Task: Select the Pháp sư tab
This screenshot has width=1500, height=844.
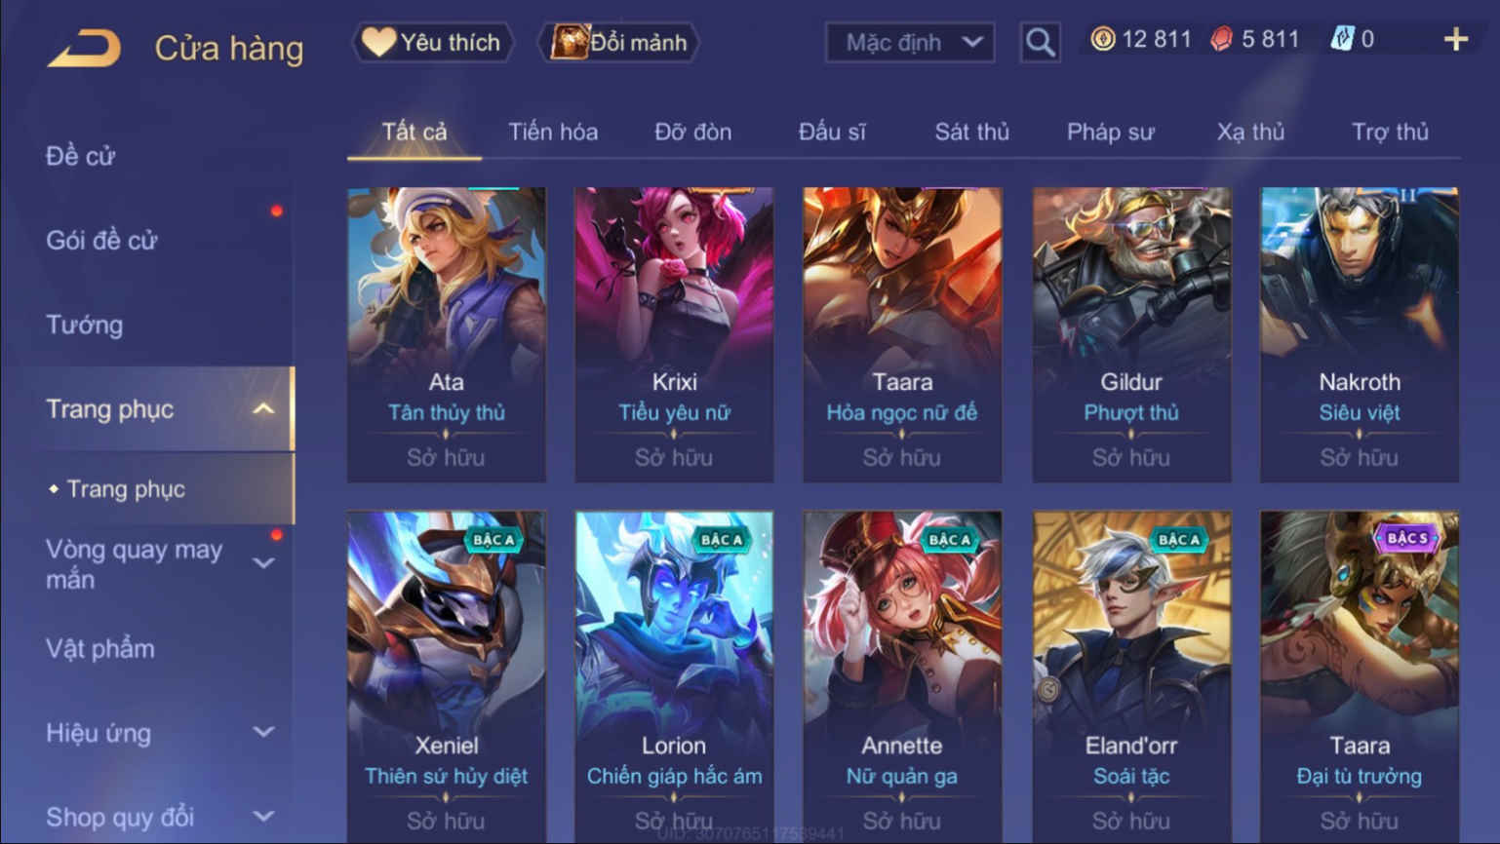Action: (1110, 132)
